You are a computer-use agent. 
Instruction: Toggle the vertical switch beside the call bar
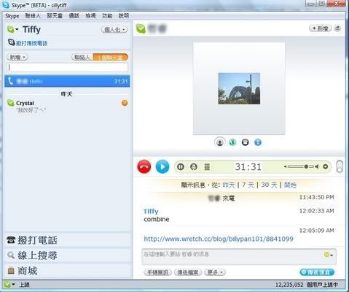[x=340, y=166]
